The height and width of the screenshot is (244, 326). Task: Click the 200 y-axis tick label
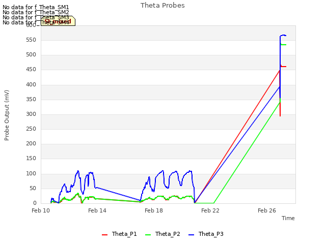point(31,143)
